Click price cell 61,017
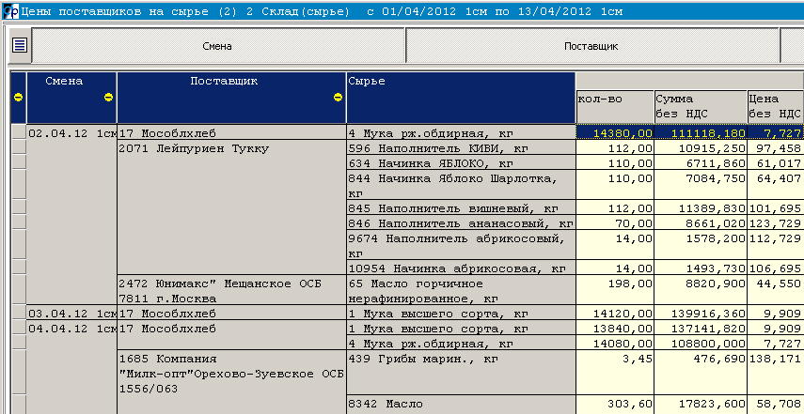Viewport: 804px width, 414px height. [x=775, y=162]
